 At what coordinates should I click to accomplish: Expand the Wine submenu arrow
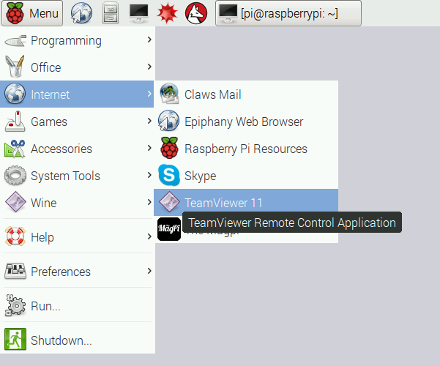tap(149, 202)
